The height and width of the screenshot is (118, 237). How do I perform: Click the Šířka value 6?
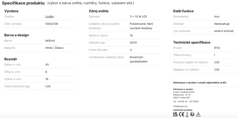(x=46, y=72)
